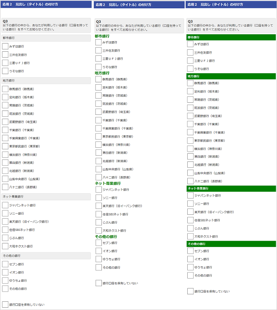
Task: Tick 三菱UFJ銀行 in the gray-heading form
Action: pos(5,63)
